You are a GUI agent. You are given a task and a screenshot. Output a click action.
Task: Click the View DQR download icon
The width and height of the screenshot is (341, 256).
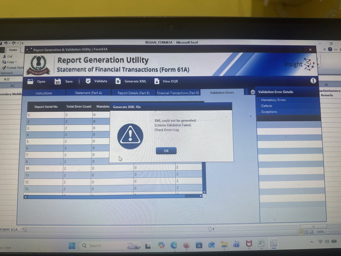tap(157, 81)
